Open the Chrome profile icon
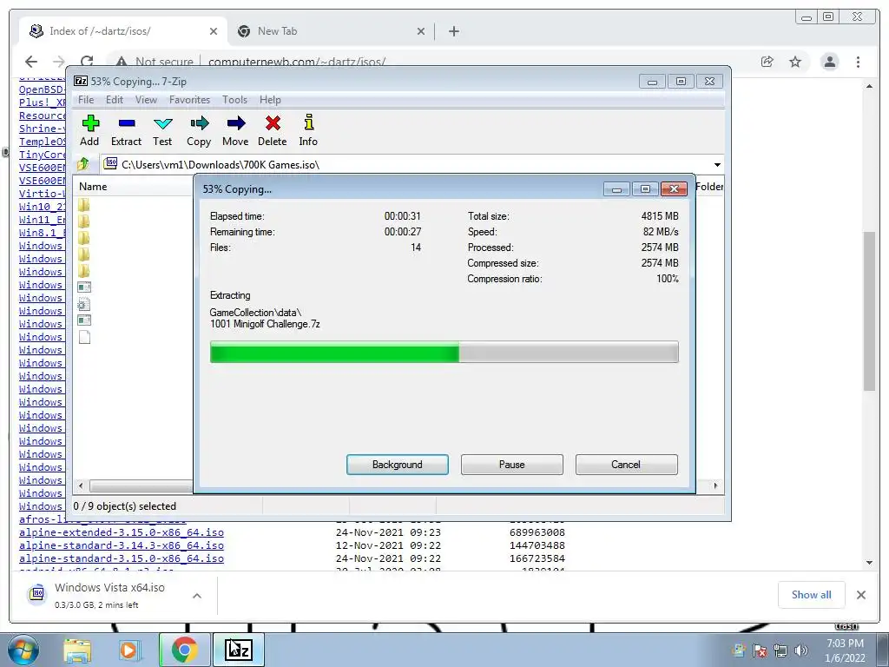 (x=830, y=62)
